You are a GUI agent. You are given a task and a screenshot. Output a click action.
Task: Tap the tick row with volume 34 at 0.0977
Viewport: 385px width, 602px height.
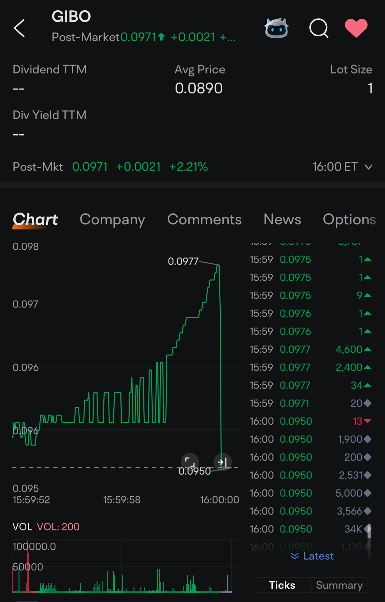pos(311,385)
